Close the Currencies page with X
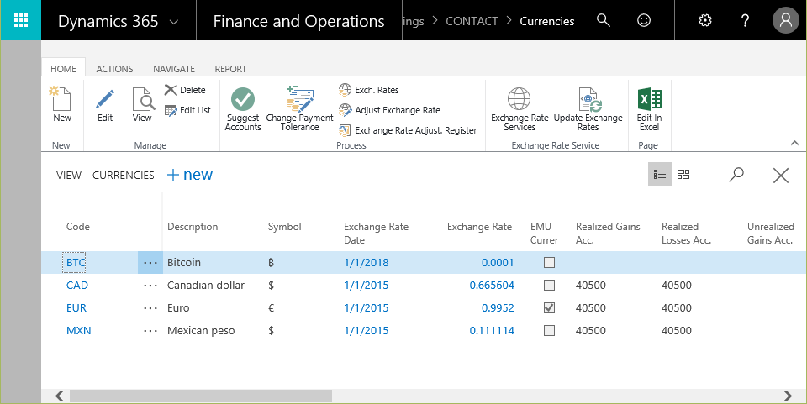This screenshot has height=404, width=807. 781,176
